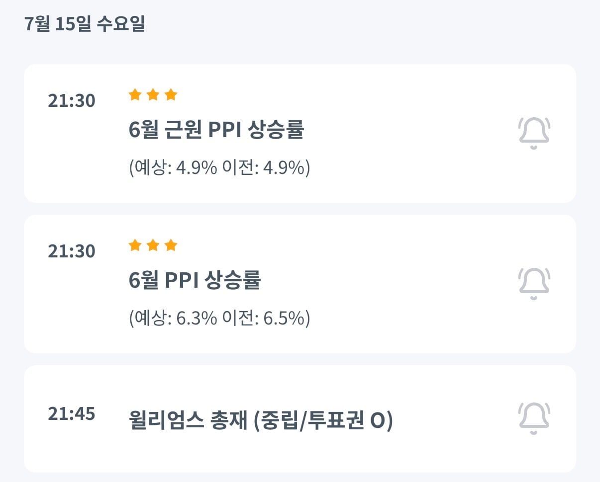Click third star on 6월 PPI 상승률 card
600x482 pixels.
[x=171, y=245]
